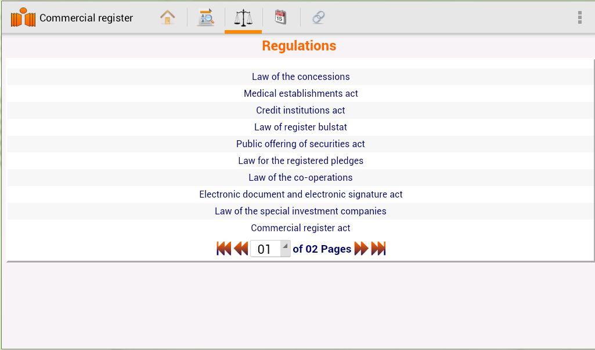
Task: Open Medical establishments act
Action: 301,93
